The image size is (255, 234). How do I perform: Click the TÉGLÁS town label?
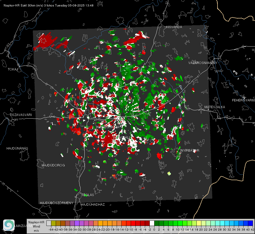[88, 195]
